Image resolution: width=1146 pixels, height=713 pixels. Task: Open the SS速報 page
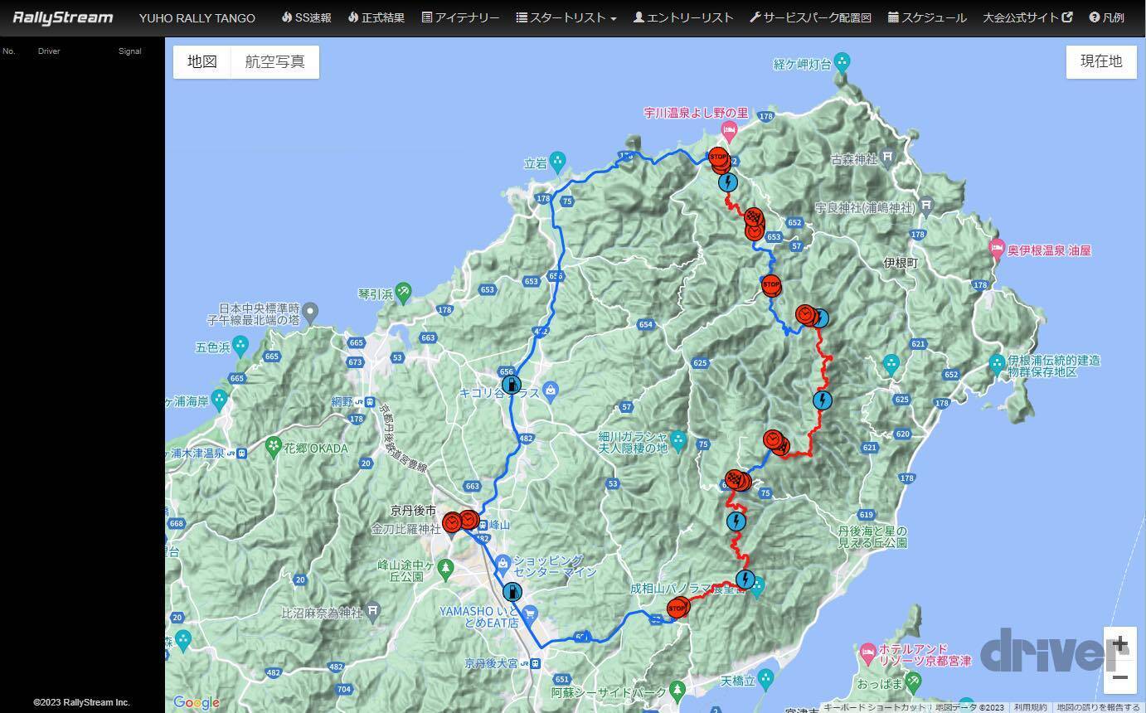pos(306,17)
